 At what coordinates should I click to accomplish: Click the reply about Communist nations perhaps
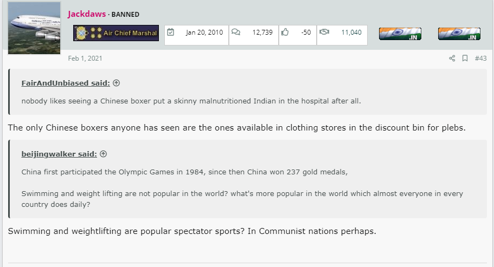[192, 231]
